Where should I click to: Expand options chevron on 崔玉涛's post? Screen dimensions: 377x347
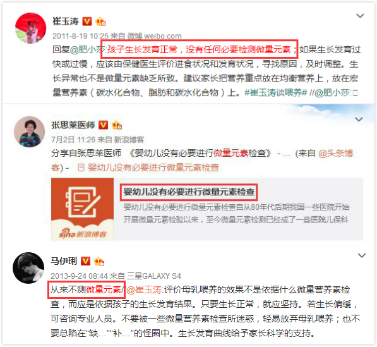point(360,16)
